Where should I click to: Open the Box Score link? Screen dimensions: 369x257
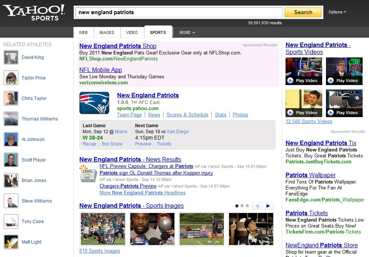tap(112, 144)
